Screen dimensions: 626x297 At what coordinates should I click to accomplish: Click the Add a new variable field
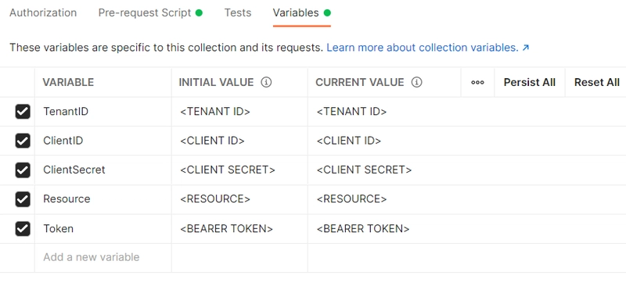click(x=103, y=258)
